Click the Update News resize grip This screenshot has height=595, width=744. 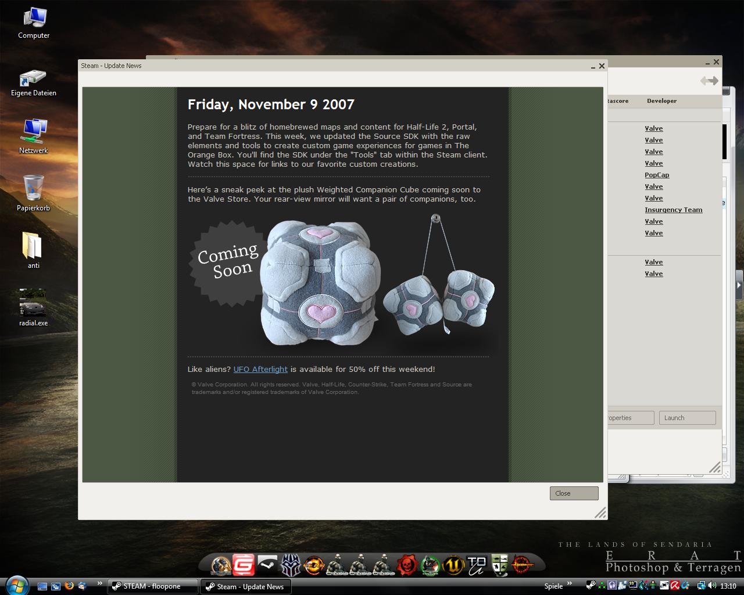[600, 512]
